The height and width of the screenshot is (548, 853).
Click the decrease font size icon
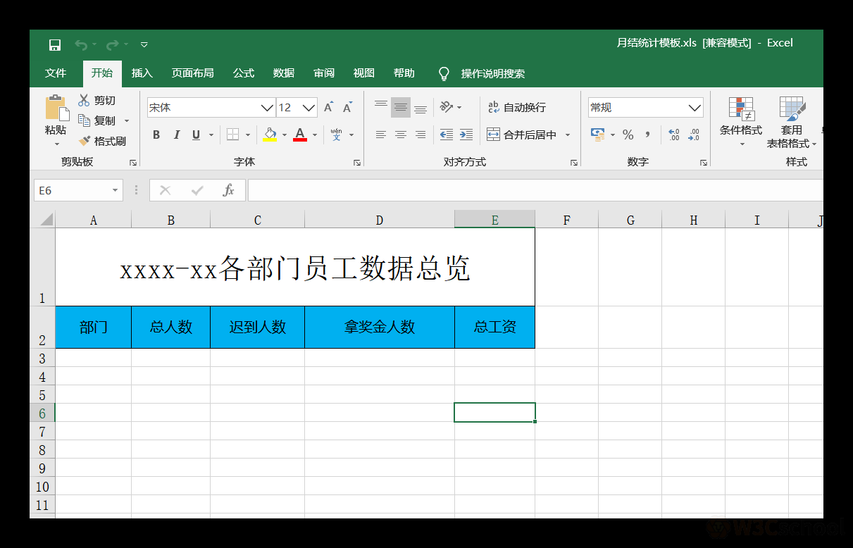coord(347,108)
